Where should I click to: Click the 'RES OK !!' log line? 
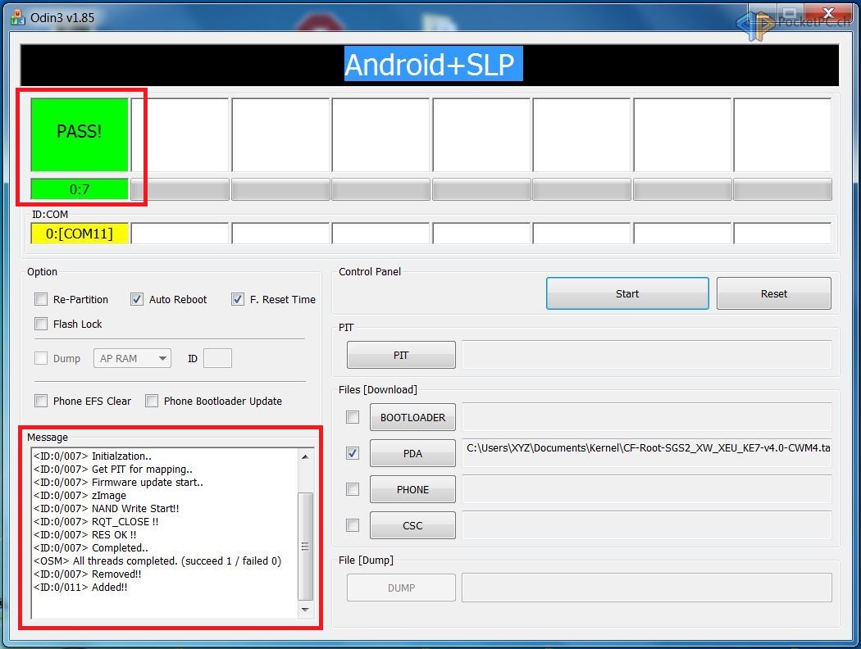click(x=85, y=535)
